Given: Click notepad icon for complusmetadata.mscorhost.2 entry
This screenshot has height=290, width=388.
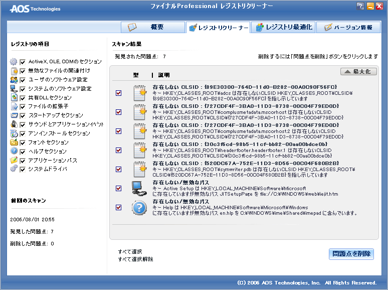Looking at the screenshot, I should 140,131.
